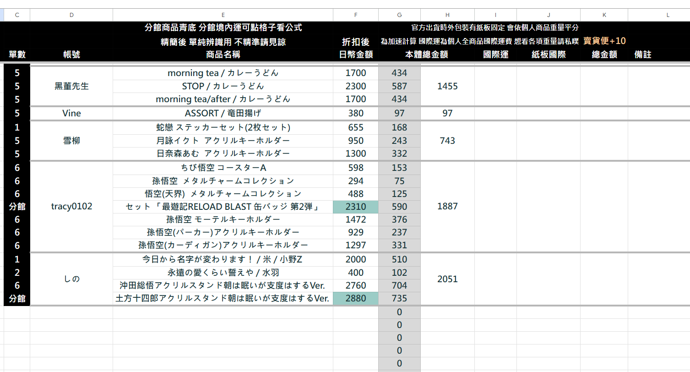This screenshot has width=690, height=372.
Task: Click the 精簡後 單純辨識用 note
Action: click(223, 42)
